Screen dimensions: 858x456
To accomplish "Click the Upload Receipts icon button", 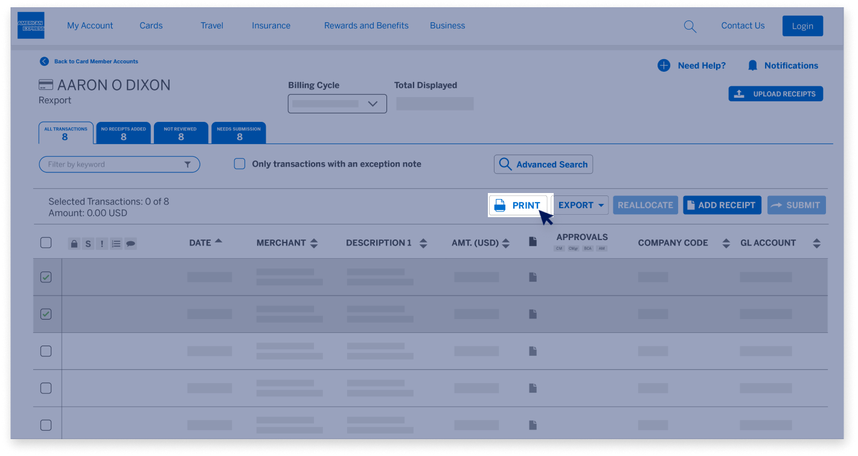I will coord(739,93).
